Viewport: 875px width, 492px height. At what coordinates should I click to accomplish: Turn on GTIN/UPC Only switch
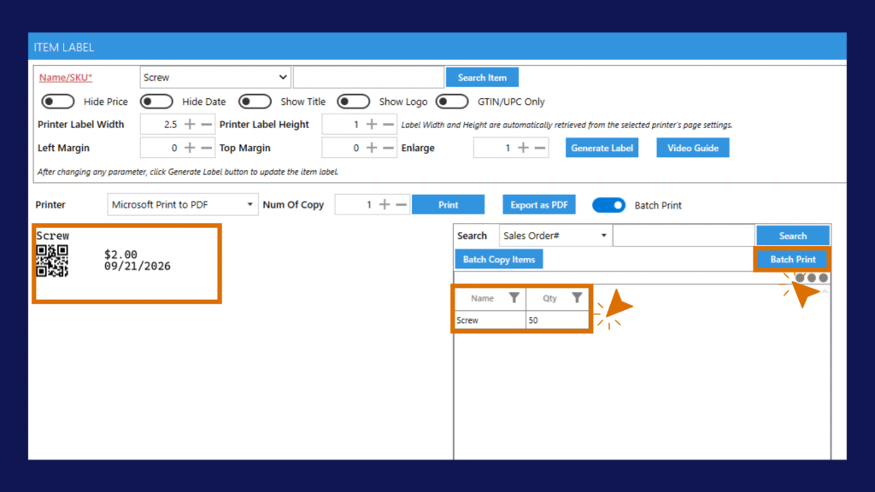tap(451, 102)
